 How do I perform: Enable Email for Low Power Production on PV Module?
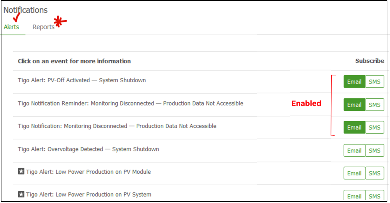coord(354,173)
